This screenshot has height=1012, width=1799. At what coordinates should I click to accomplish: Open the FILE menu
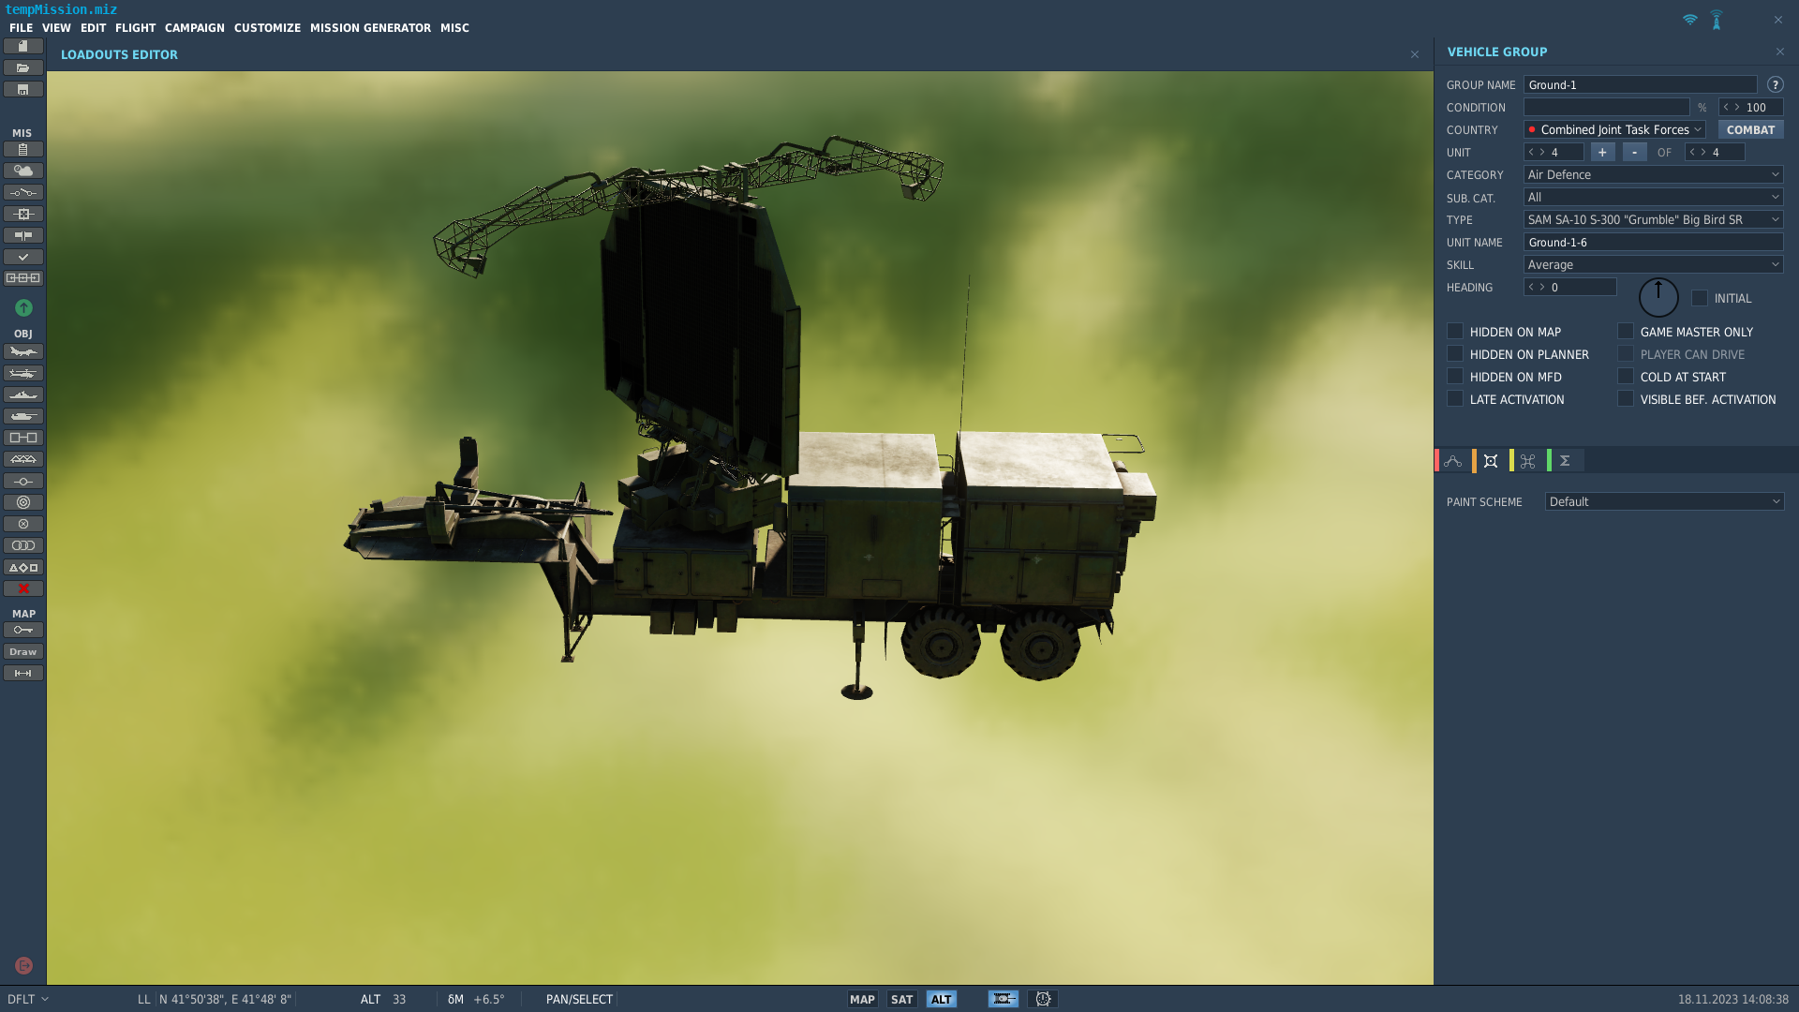(x=22, y=28)
